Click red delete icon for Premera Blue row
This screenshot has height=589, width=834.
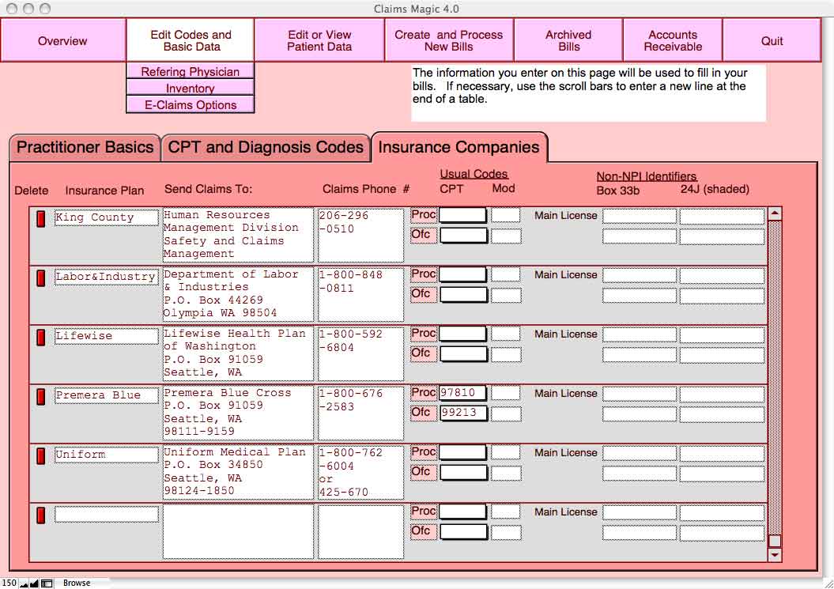(x=40, y=396)
